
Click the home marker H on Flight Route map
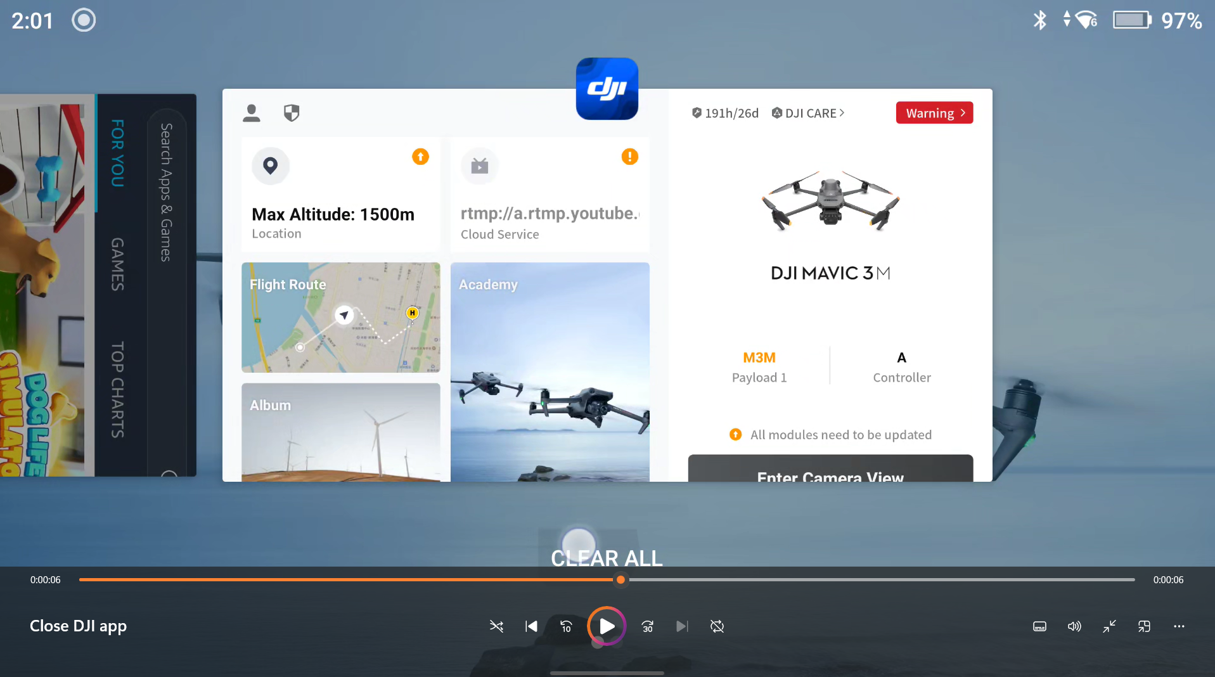[412, 313]
